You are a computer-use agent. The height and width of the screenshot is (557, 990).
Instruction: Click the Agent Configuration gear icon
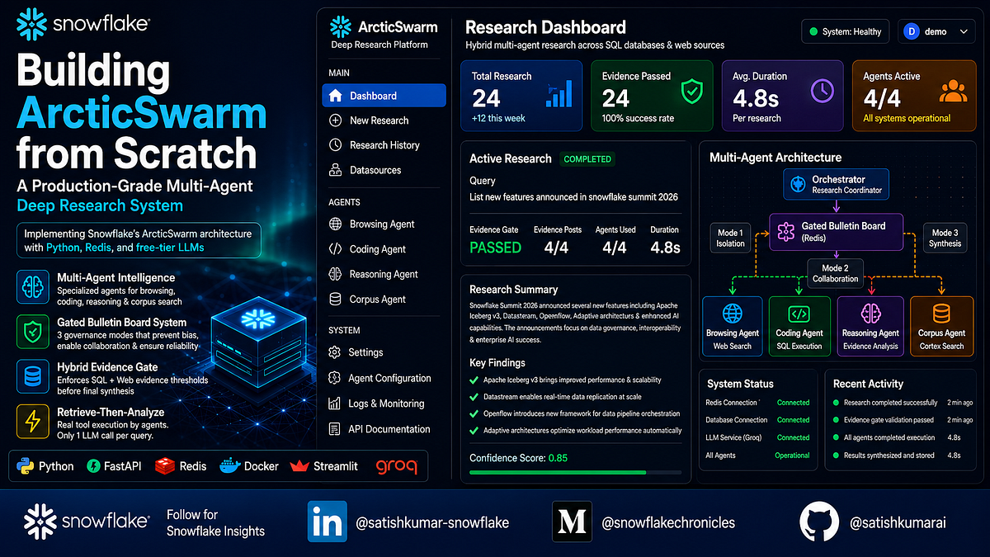click(335, 378)
